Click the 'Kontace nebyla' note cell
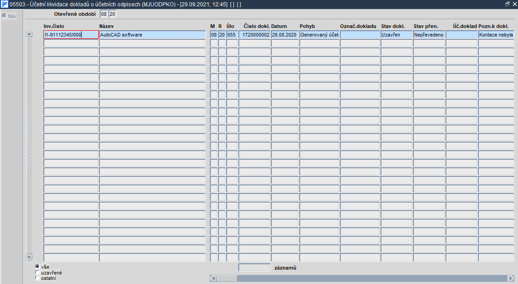 click(x=496, y=35)
